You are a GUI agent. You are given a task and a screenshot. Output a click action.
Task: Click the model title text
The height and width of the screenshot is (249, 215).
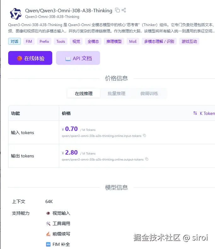point(69,10)
